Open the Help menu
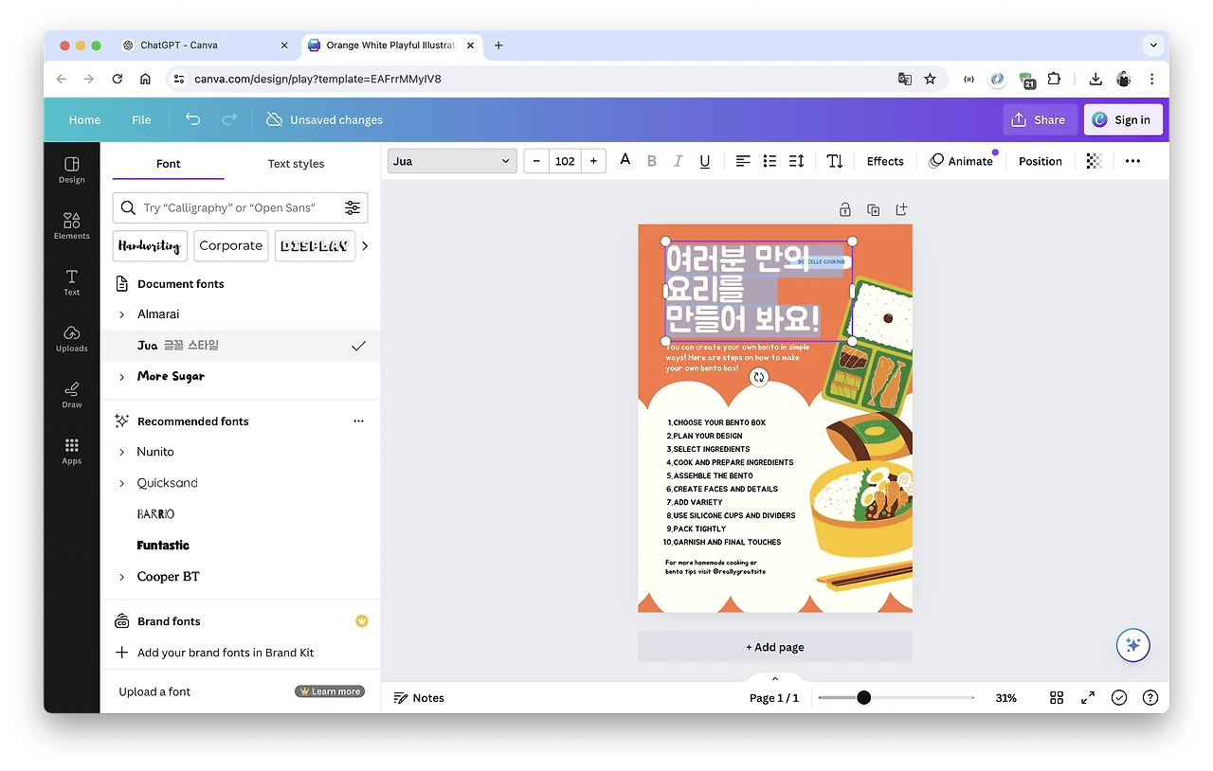 click(1150, 698)
